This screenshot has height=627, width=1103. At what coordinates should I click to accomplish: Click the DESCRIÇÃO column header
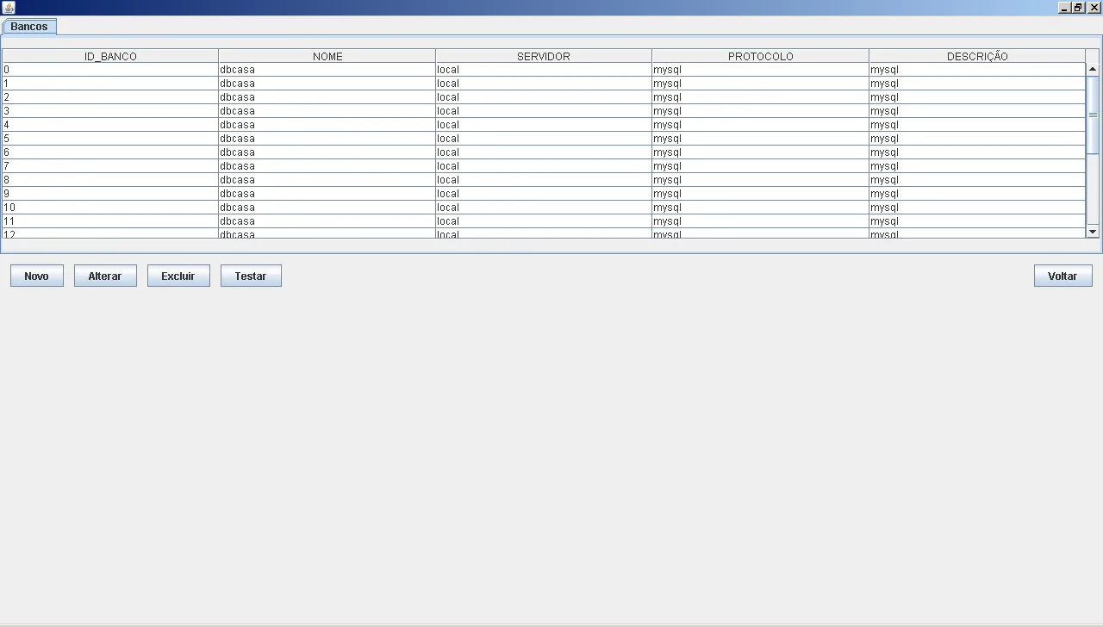[977, 56]
